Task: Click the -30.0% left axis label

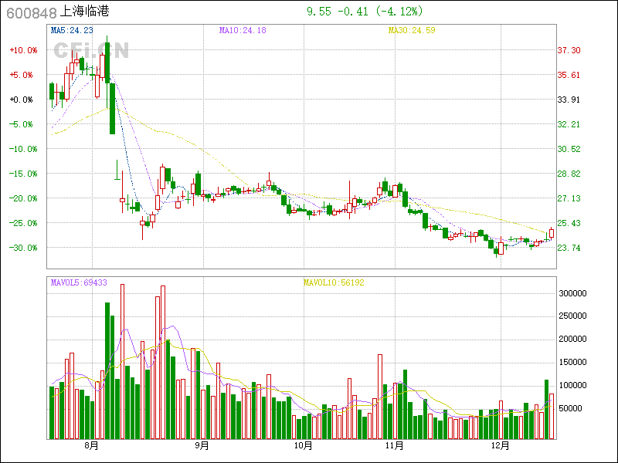Action: [x=22, y=248]
